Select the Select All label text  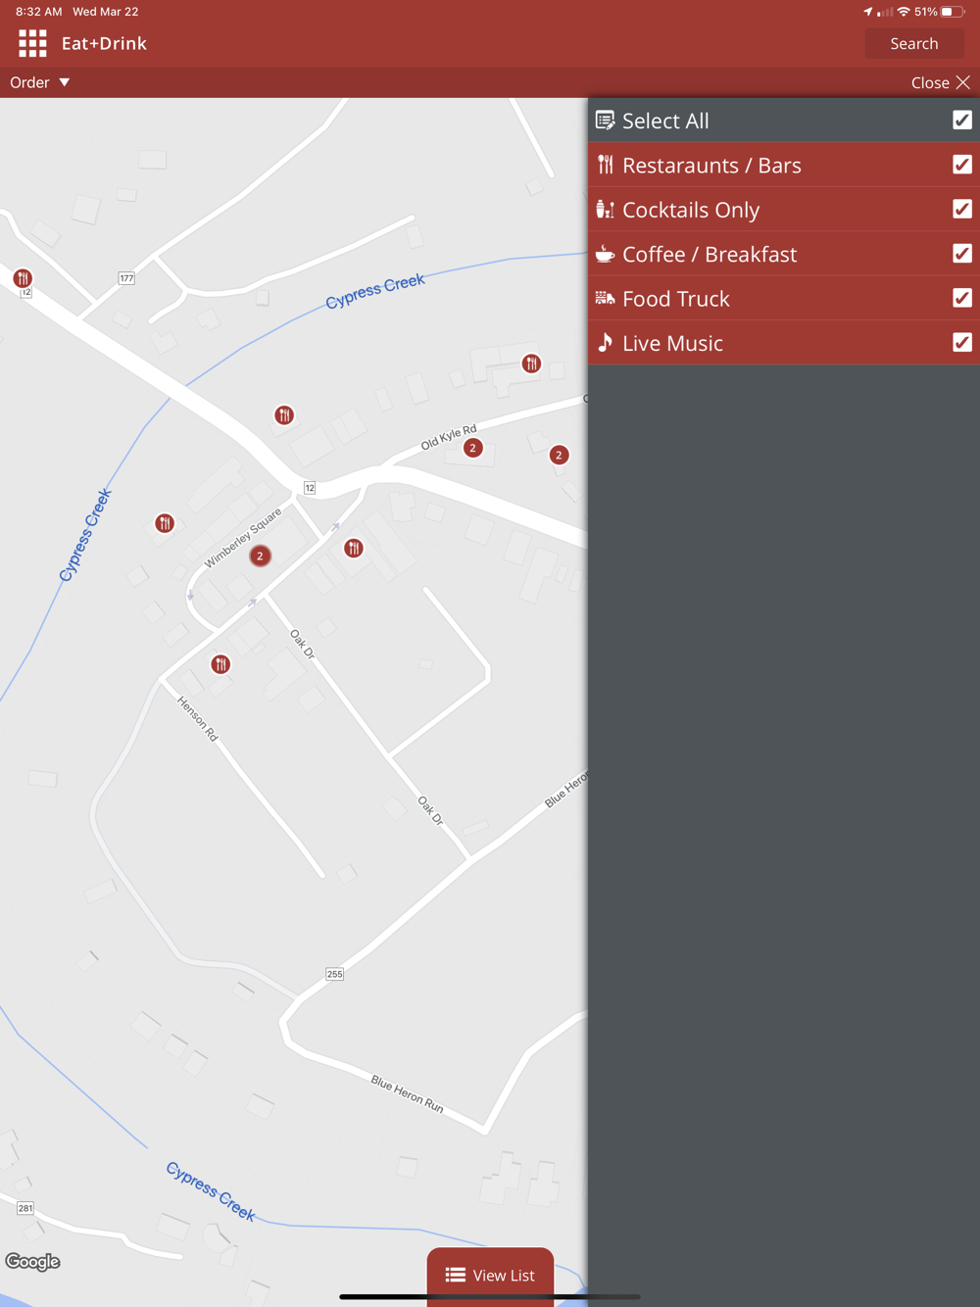point(665,121)
